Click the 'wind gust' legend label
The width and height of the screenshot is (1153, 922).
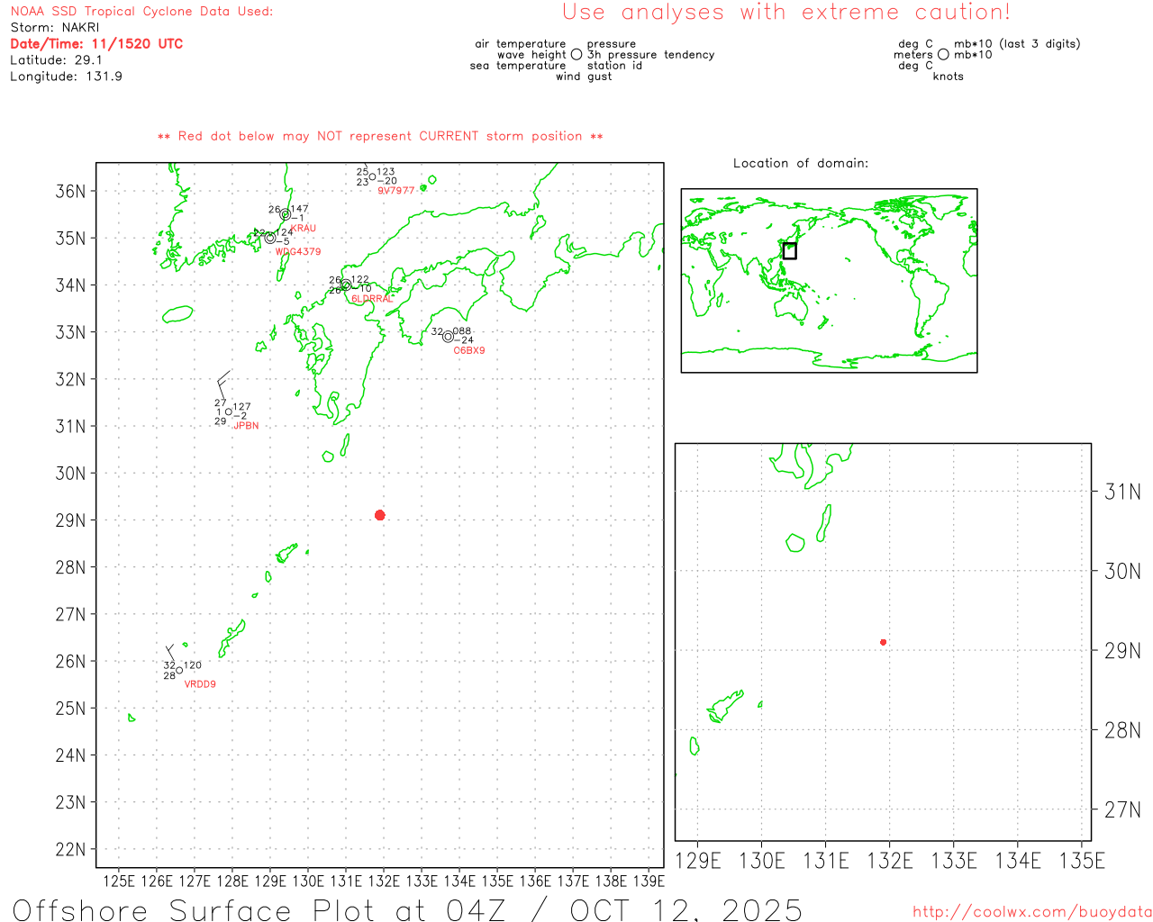584,77
